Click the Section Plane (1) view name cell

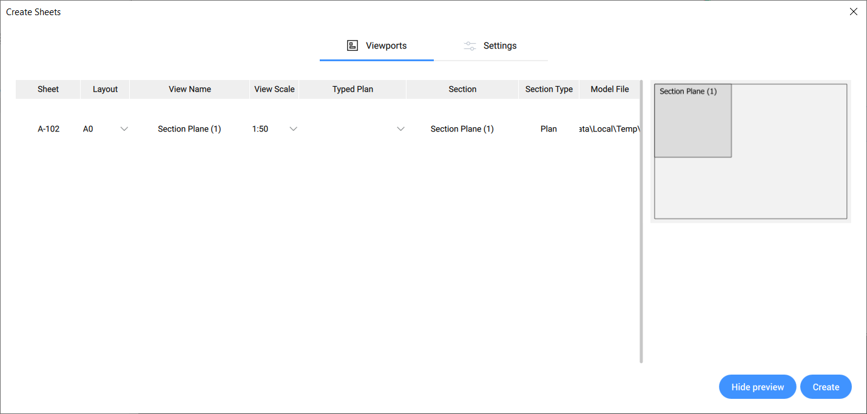click(189, 129)
